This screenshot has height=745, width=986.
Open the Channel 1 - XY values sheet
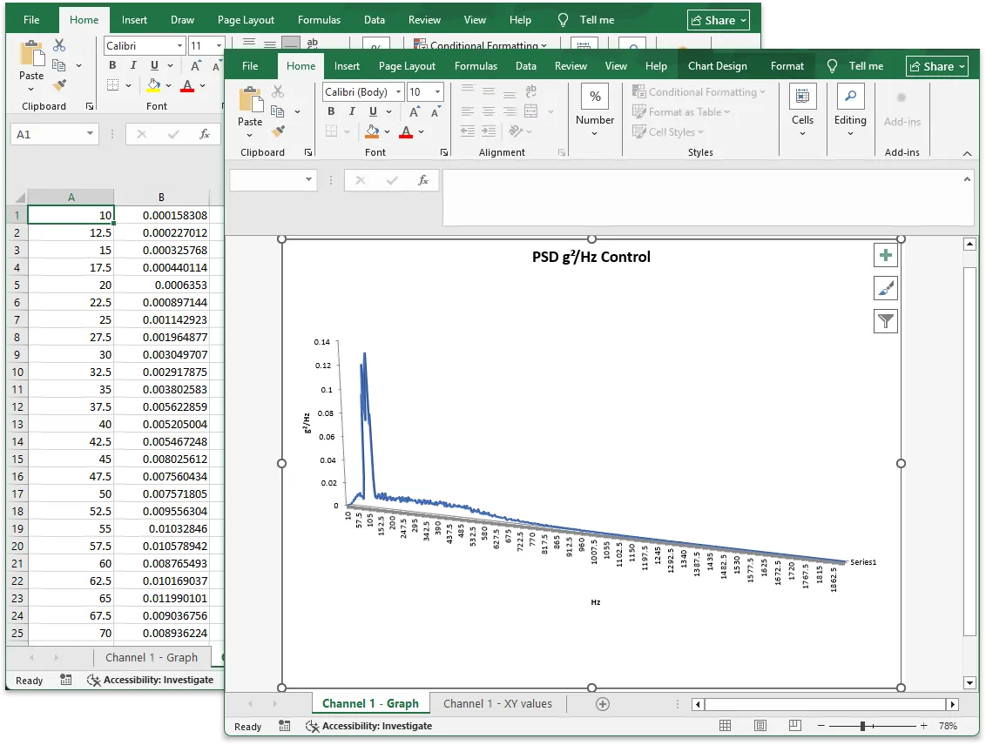[x=498, y=702]
